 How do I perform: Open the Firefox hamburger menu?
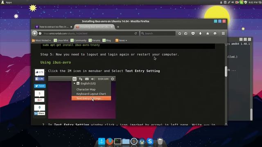[223, 33]
